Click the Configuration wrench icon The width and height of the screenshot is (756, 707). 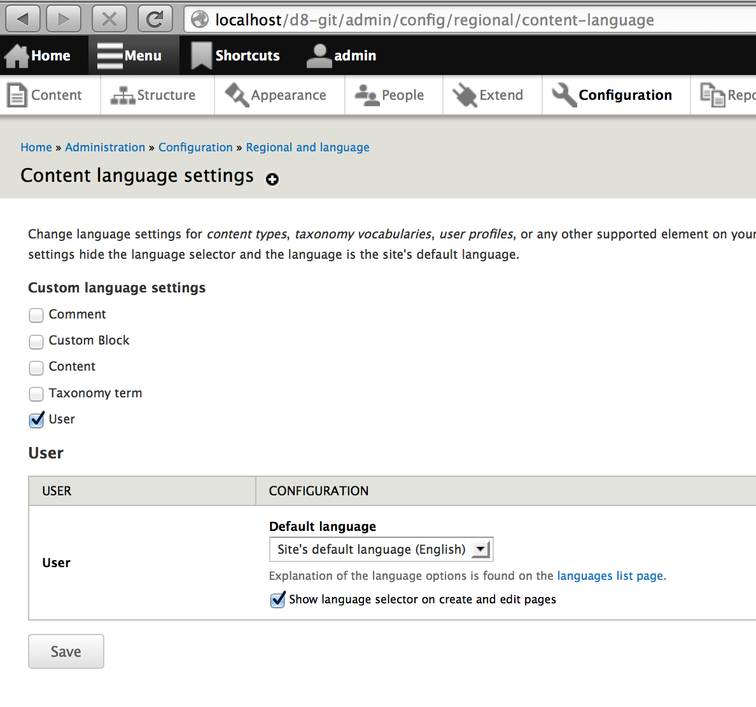point(564,95)
